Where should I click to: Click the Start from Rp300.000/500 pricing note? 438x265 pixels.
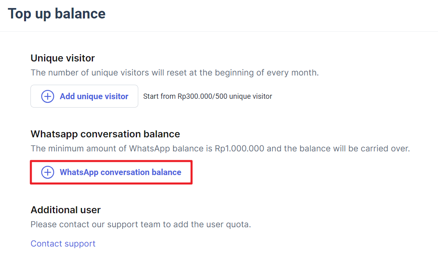tap(208, 96)
